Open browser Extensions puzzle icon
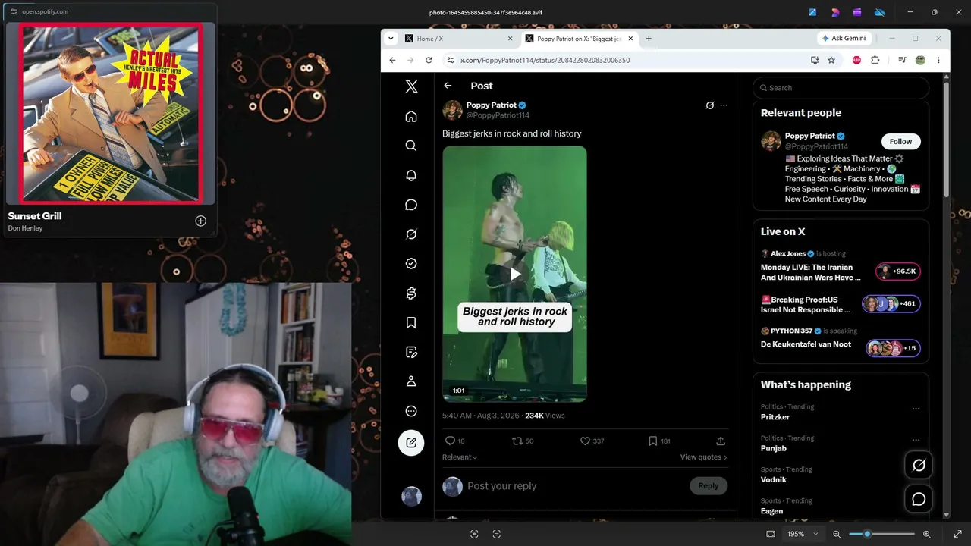The height and width of the screenshot is (546, 971). (875, 60)
